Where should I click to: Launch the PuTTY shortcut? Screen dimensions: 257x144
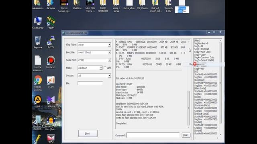tap(51, 42)
